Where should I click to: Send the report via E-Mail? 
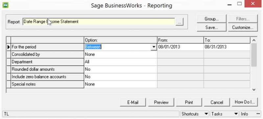133,102
